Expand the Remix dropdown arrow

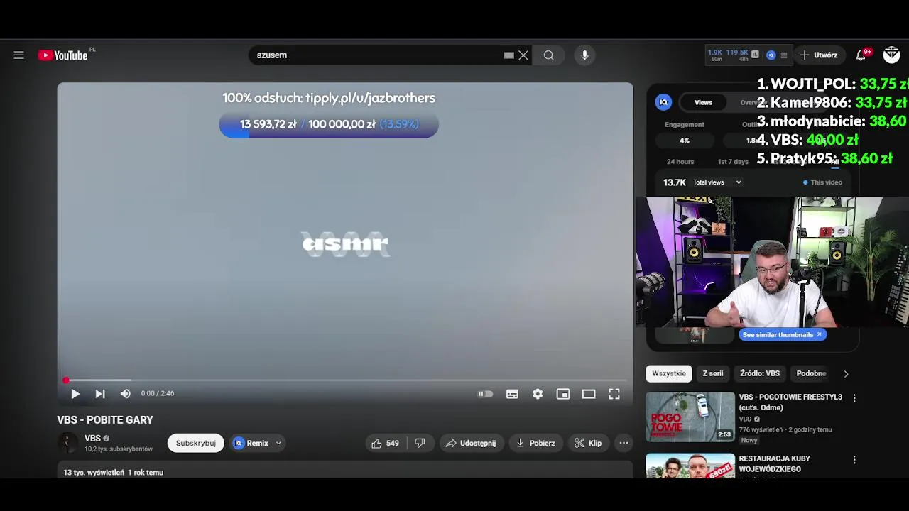pyautogui.click(x=278, y=443)
